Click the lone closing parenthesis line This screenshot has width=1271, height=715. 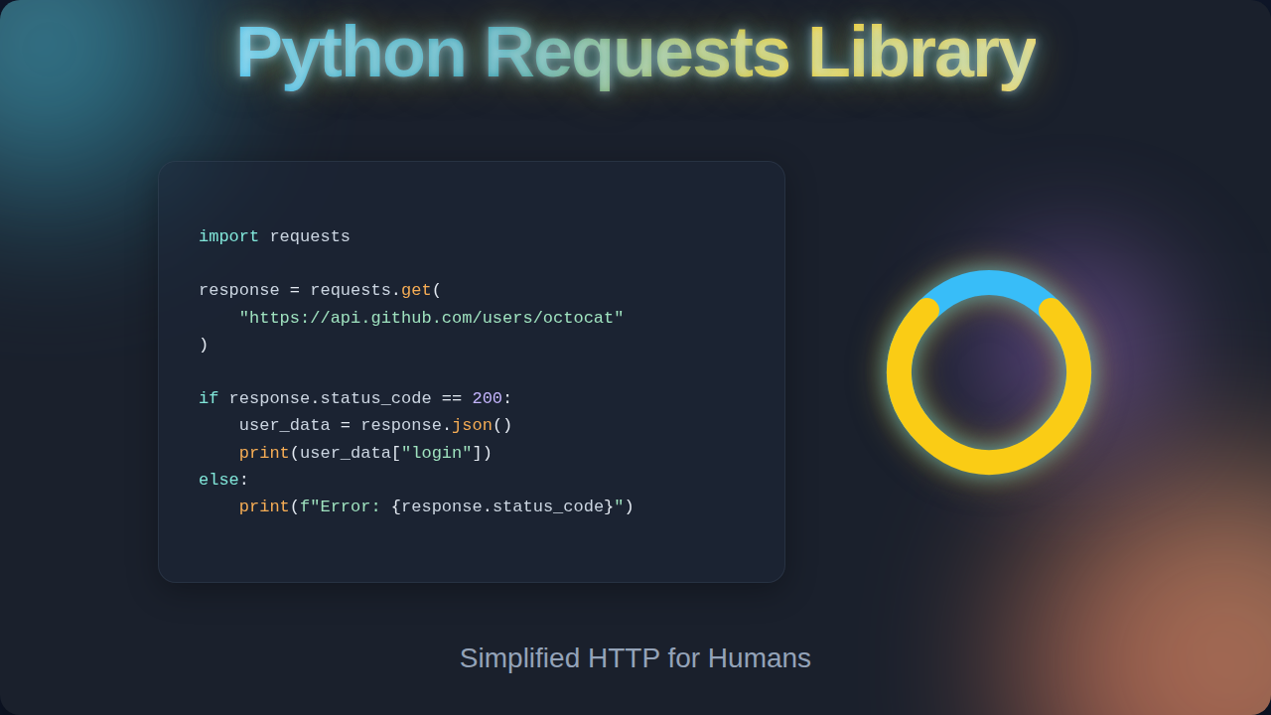(x=204, y=345)
